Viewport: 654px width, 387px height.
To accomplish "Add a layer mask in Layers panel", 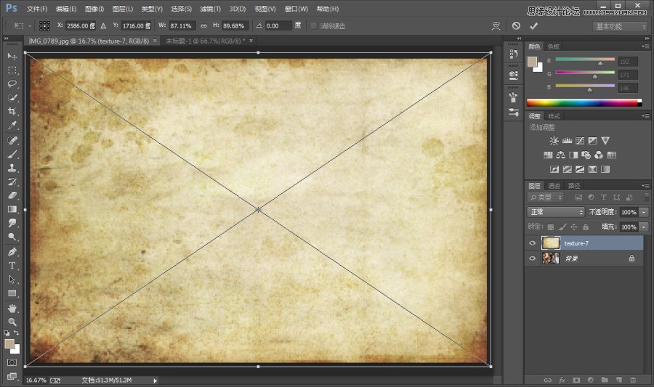I will (x=576, y=380).
